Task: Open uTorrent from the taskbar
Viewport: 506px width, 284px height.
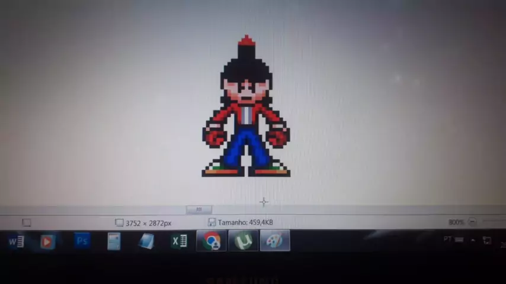Action: [243, 241]
